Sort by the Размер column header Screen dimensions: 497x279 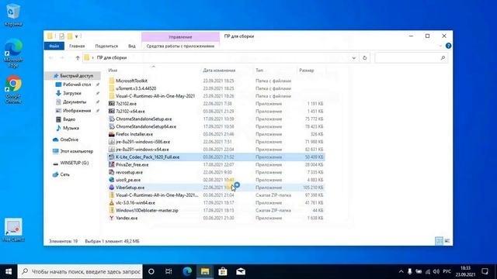(x=307, y=71)
